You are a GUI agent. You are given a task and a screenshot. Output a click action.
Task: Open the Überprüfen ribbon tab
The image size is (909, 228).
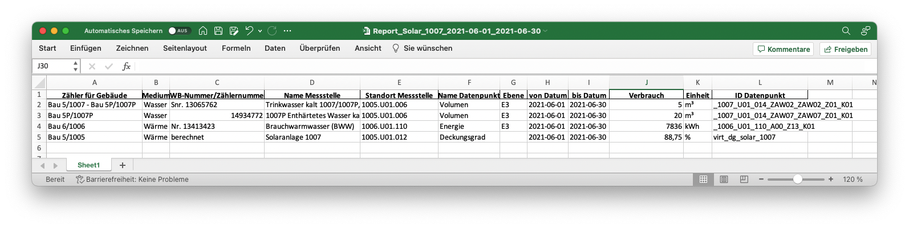click(320, 48)
